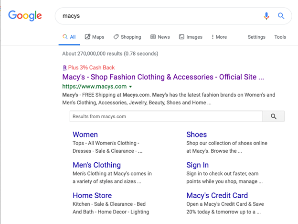Start voice search with microphone icon
The width and height of the screenshot is (298, 224).
point(266,16)
